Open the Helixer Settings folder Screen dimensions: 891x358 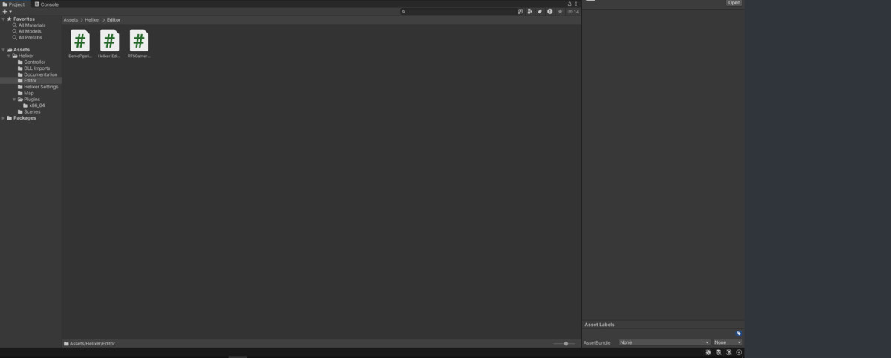(38, 87)
